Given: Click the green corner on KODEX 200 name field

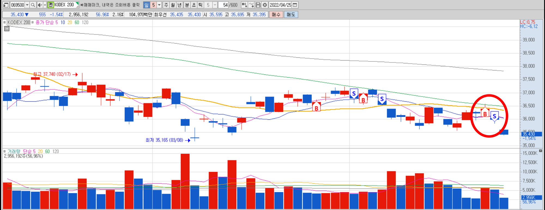Looking at the screenshot, I should coord(77,4).
